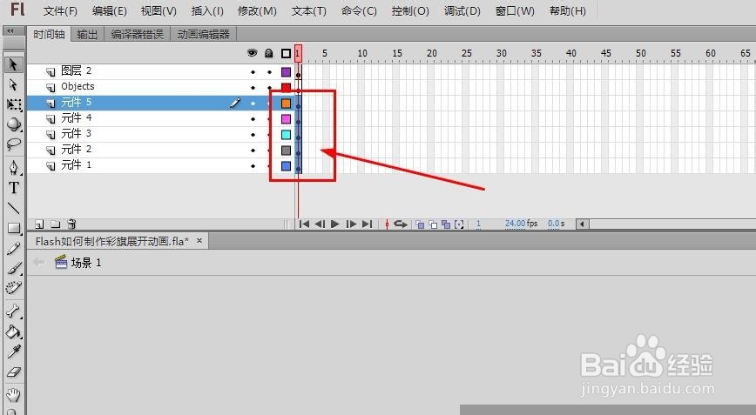756x415 pixels.
Task: Open the 编辑(E) menu
Action: [110, 11]
